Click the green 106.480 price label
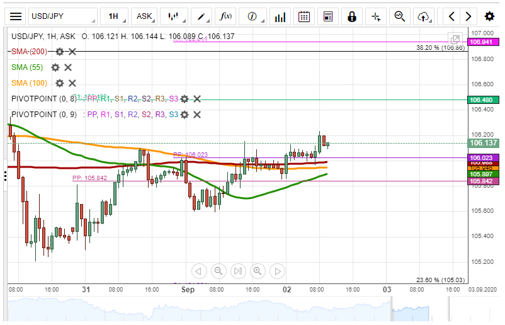 click(x=483, y=100)
